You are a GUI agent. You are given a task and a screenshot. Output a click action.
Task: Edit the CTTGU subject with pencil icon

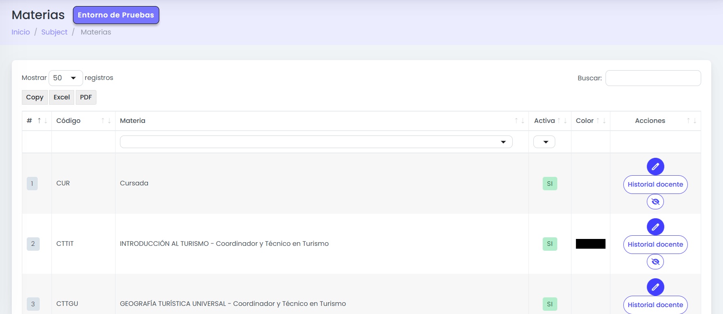655,287
